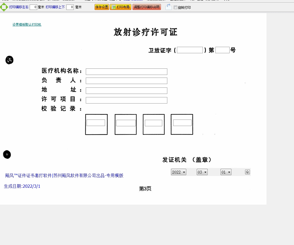This screenshot has height=245, width=294.
Task: Click the rotate arrow icon beside the checkbox
Action: tap(168, 7)
